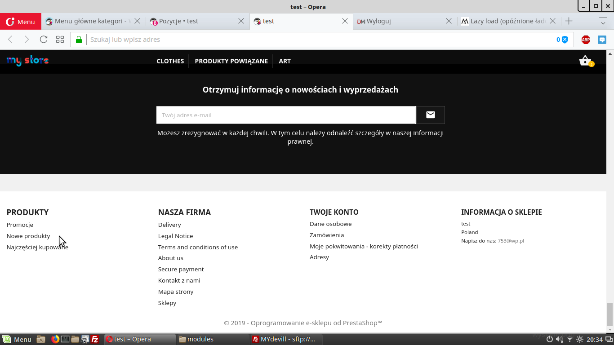Click the 753@wp.pl email address
The height and width of the screenshot is (345, 614).
511,241
